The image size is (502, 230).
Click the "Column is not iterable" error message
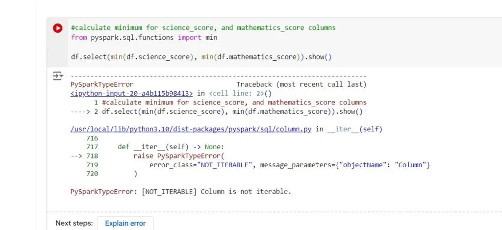tap(246, 191)
